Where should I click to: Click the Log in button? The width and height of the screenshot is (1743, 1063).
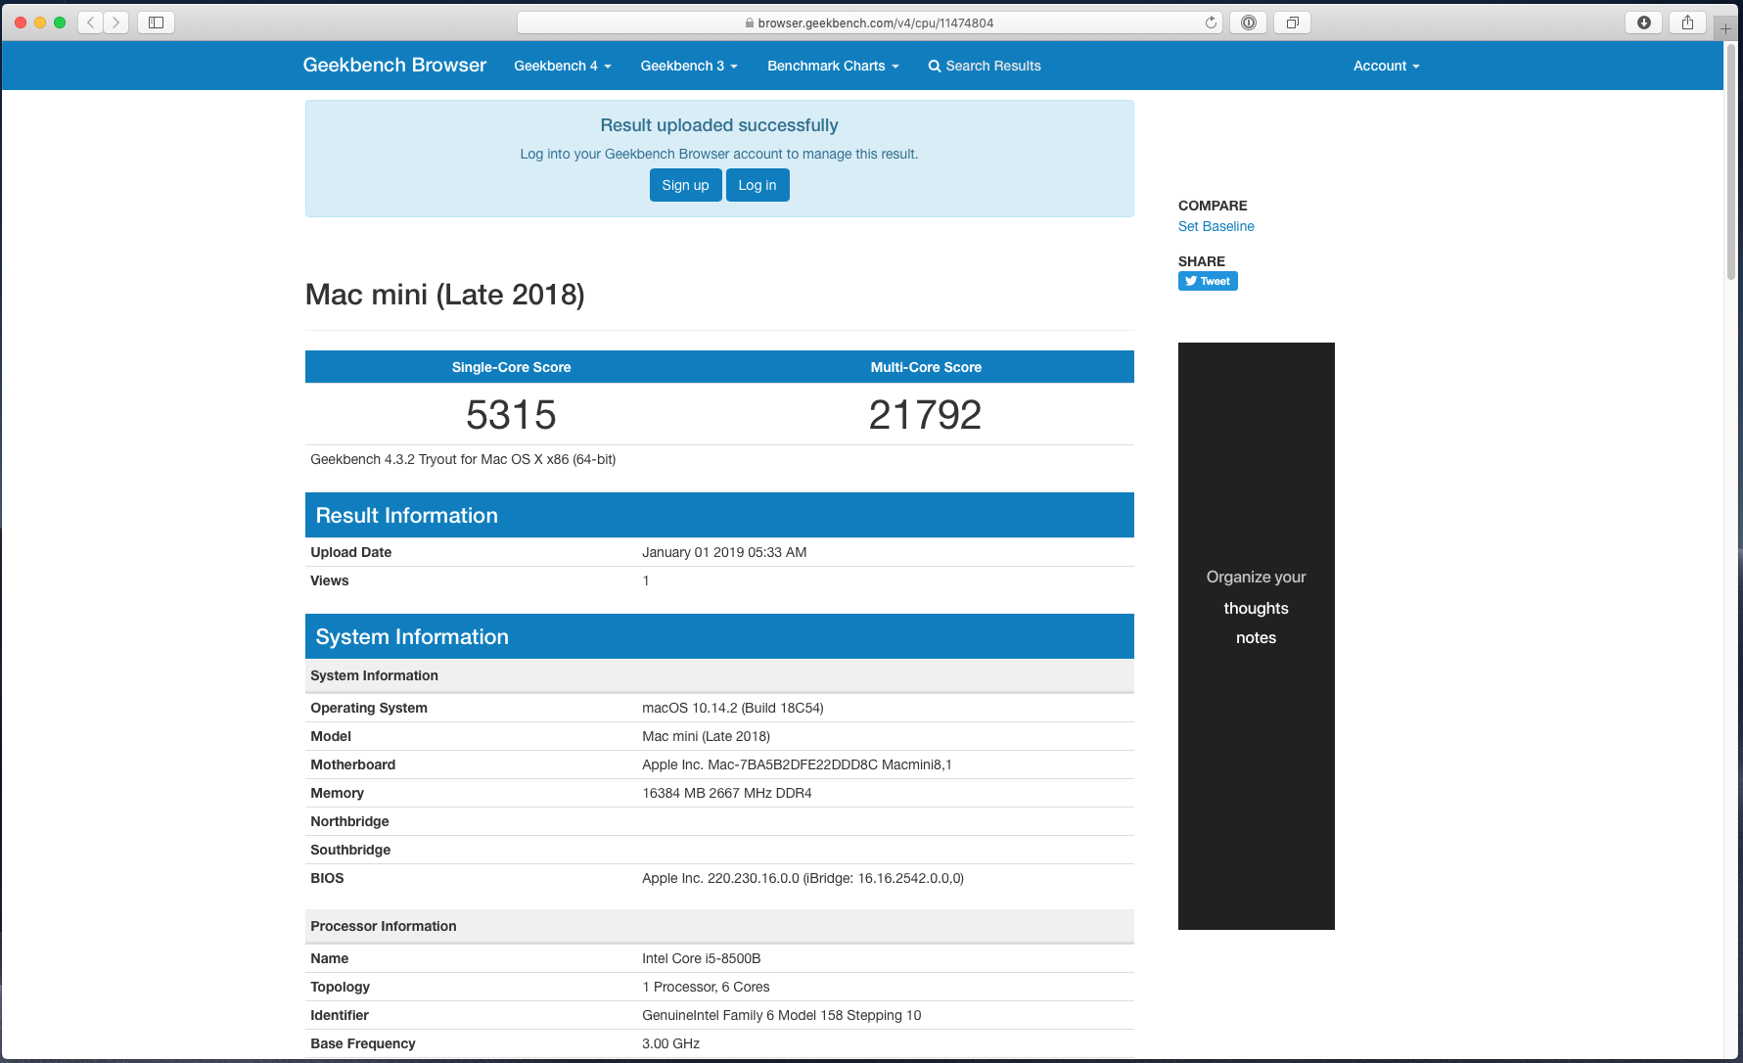[x=757, y=185]
